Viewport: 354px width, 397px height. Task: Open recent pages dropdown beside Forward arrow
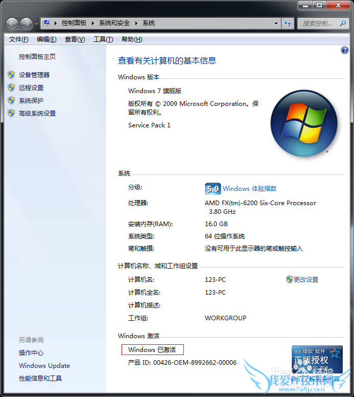point(36,24)
